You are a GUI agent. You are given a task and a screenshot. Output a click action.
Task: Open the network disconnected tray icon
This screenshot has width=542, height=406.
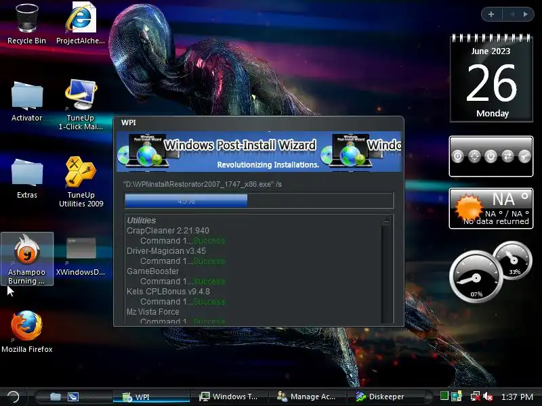(x=476, y=397)
